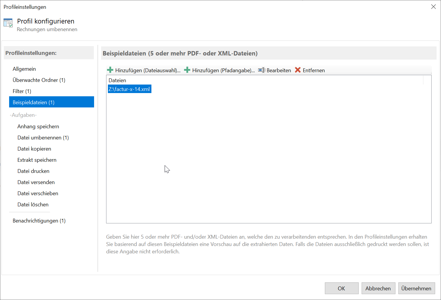441x300 pixels.
Task: Select the Datei kopieren task
Action: (34, 149)
